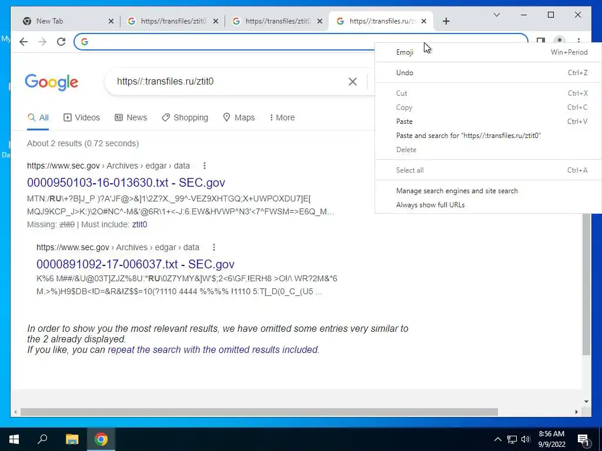This screenshot has width=602, height=451.
Task: Click Must include ztit0 link
Action: click(x=139, y=225)
